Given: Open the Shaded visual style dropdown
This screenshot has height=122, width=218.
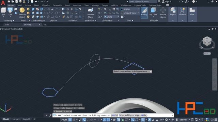Looking at the screenshot, I should click(x=130, y=9).
